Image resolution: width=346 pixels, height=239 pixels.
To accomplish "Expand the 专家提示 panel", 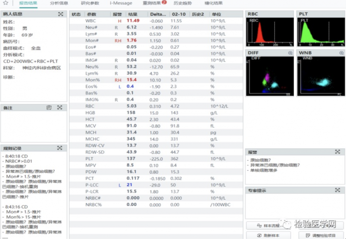I will [337, 190].
